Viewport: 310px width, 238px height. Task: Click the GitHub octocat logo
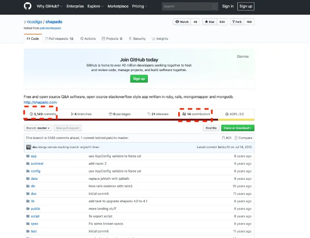pyautogui.click(x=28, y=6)
